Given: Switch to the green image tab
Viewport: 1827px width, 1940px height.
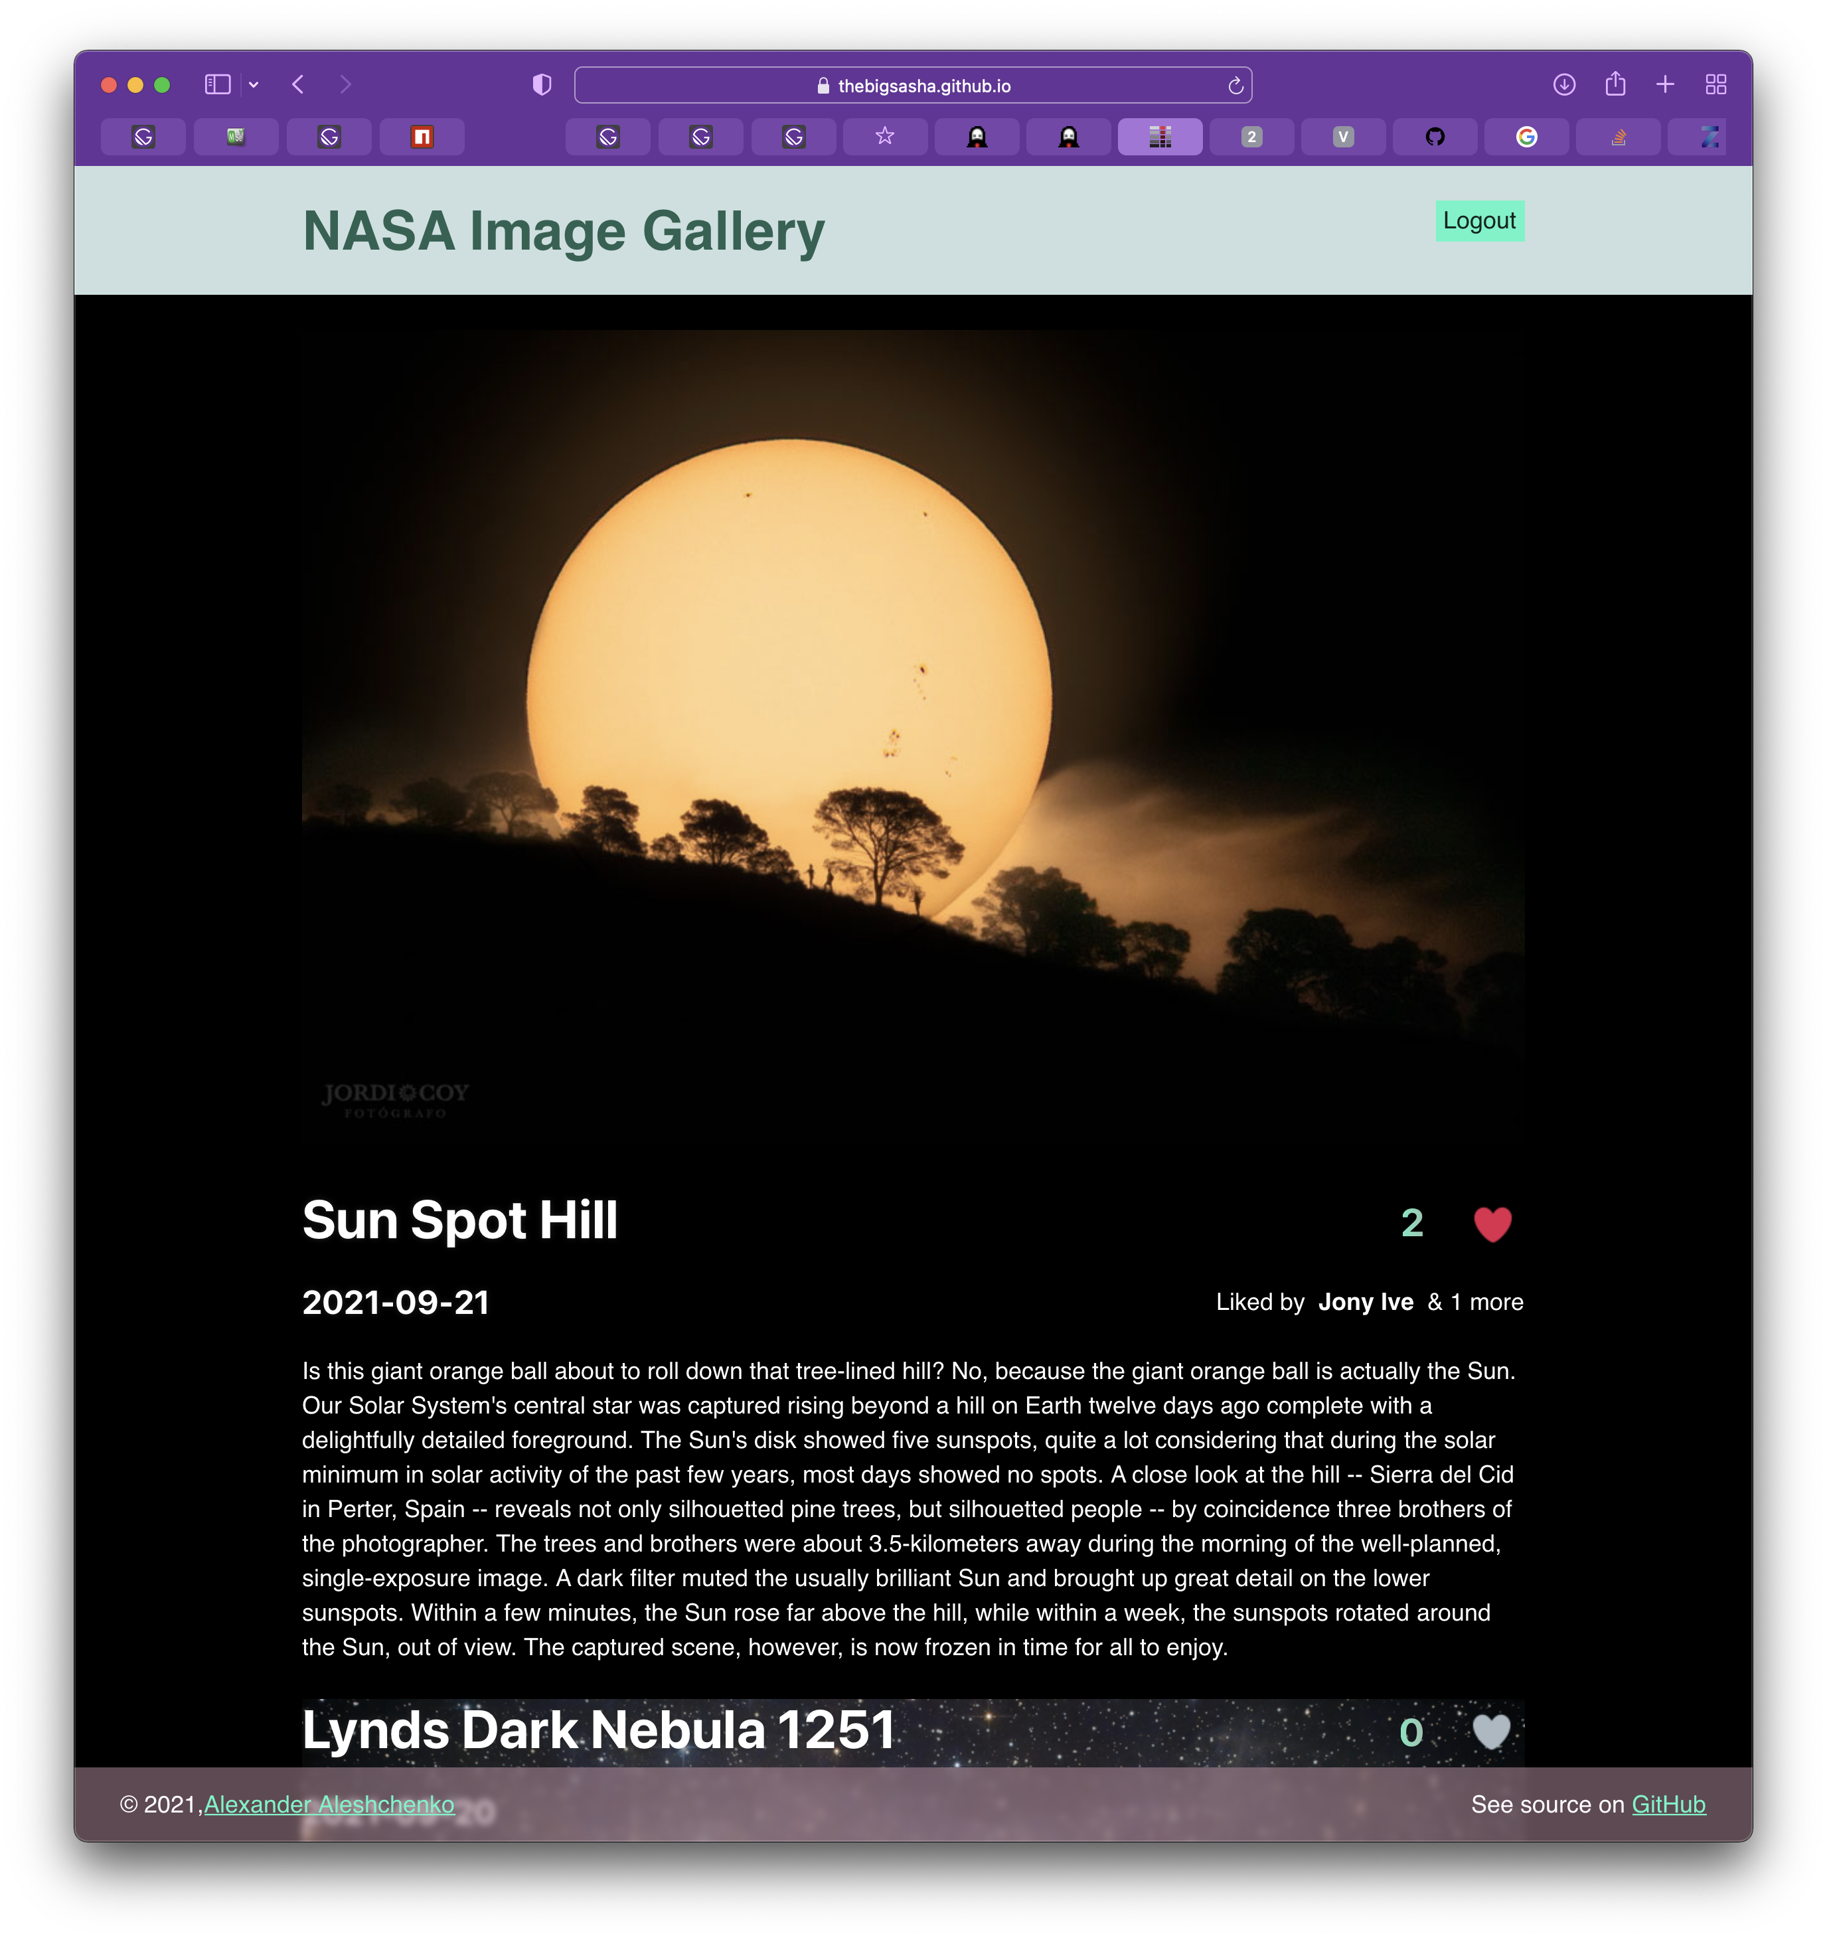Looking at the screenshot, I should [235, 137].
